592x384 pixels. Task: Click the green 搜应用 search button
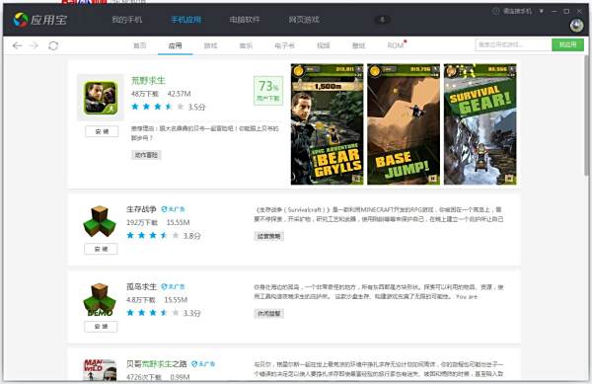[x=568, y=44]
